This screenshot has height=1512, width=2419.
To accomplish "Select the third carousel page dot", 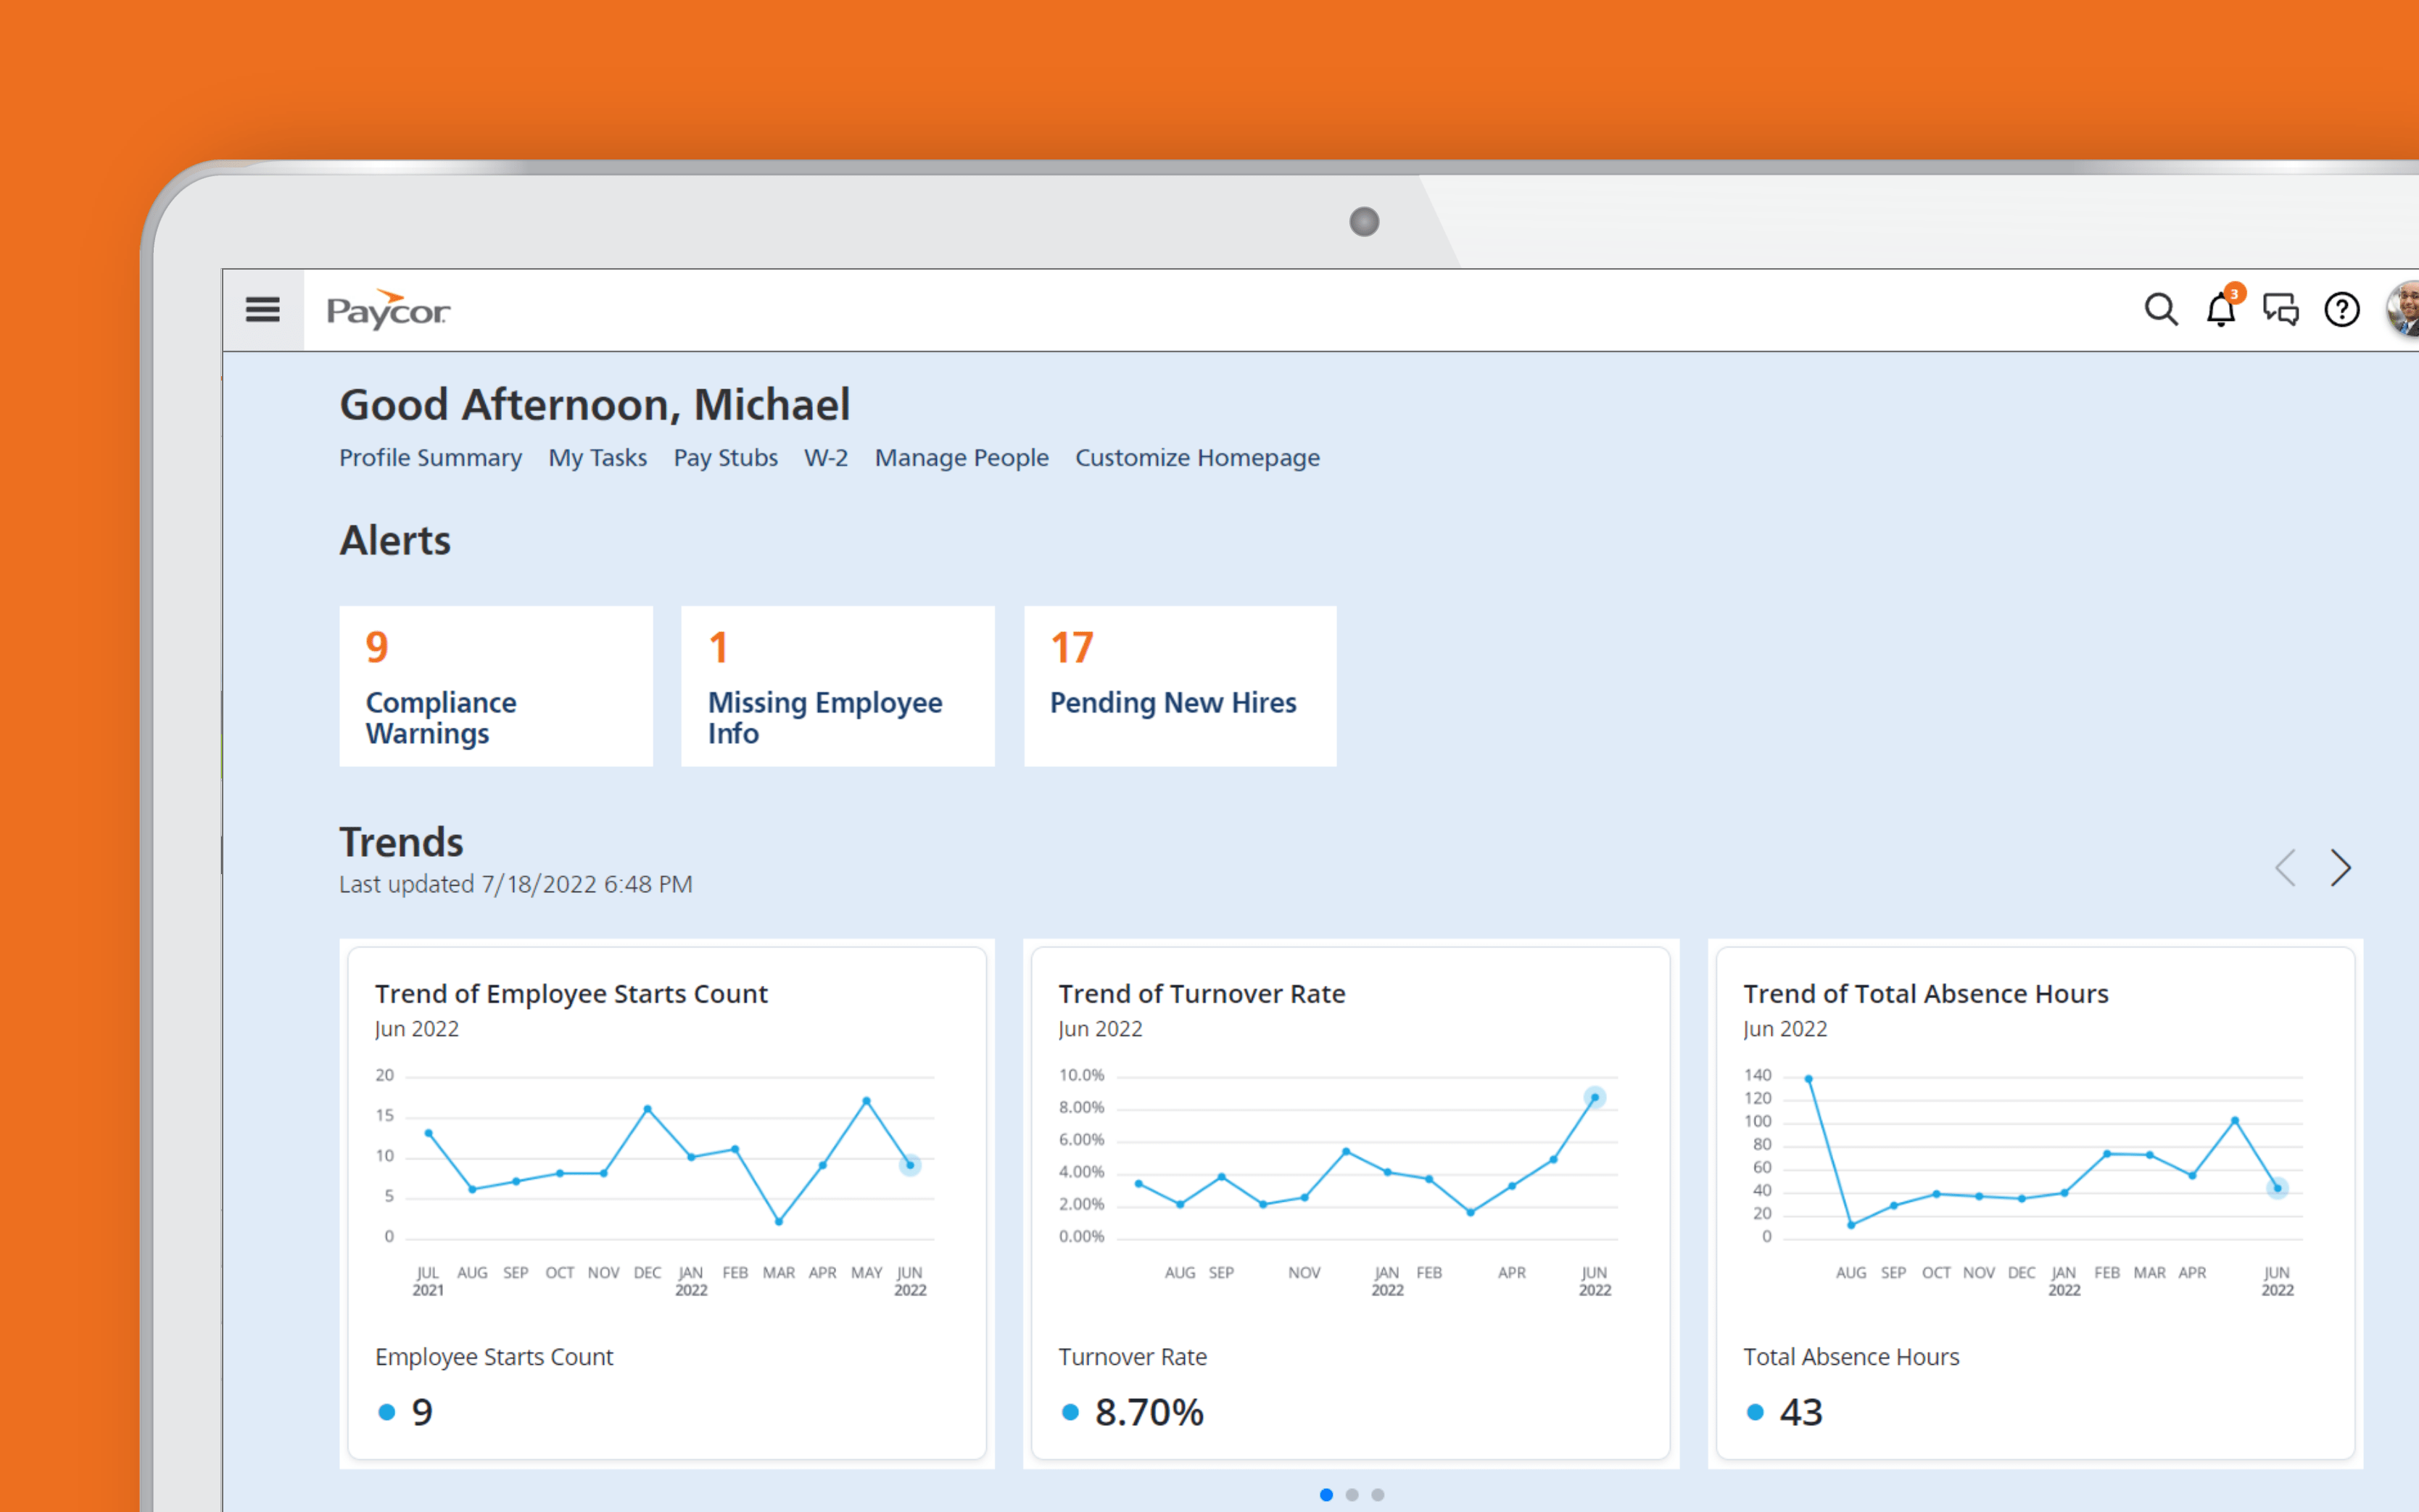I will point(1378,1495).
